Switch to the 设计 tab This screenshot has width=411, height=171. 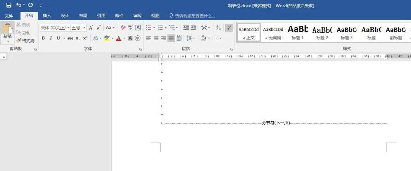coord(65,16)
